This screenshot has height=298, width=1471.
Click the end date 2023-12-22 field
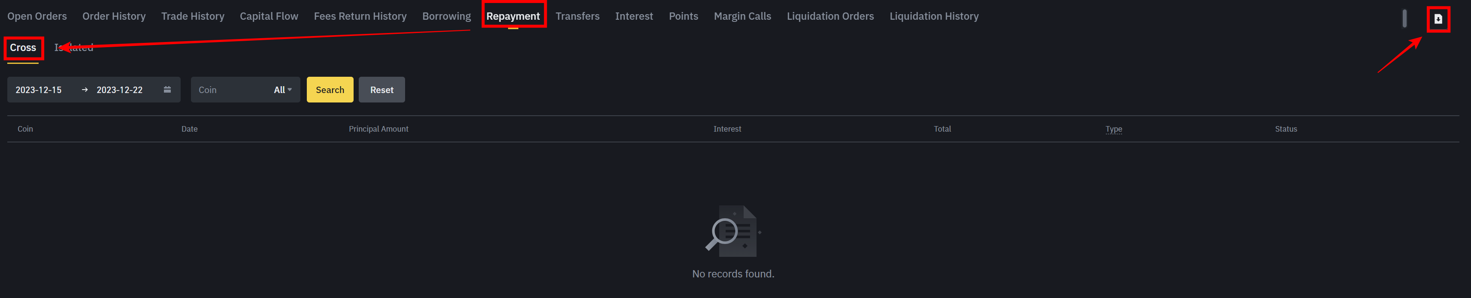119,90
